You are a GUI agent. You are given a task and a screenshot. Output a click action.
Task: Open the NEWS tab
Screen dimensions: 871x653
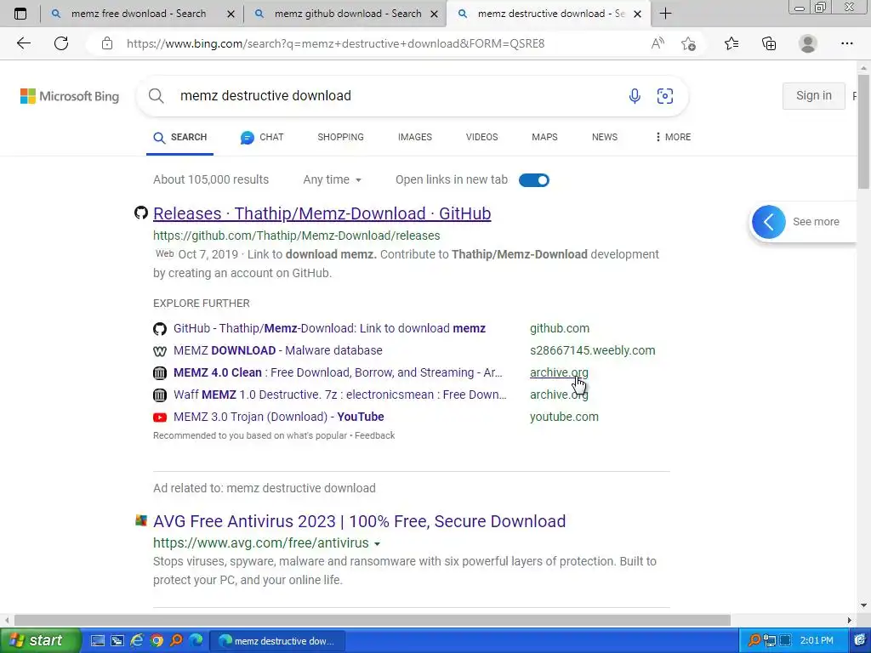click(605, 137)
